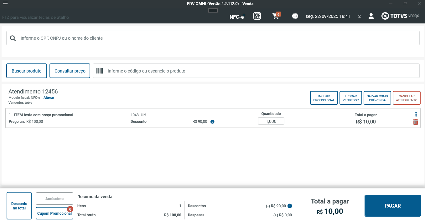Select Salvar como Pré-venda
The image size is (425, 221).
pos(377,98)
